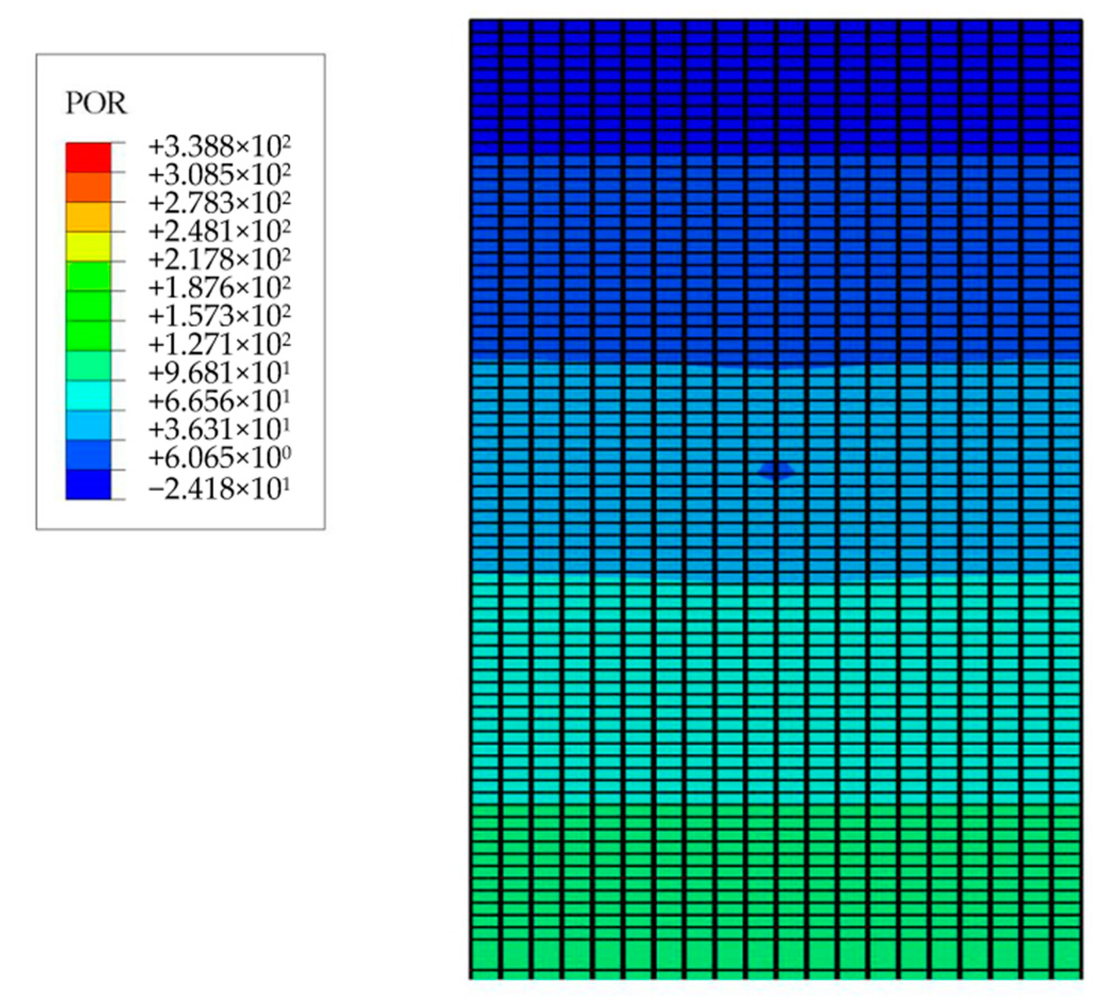Click the POR legend title
The height and width of the screenshot is (1006, 1108).
click(96, 103)
